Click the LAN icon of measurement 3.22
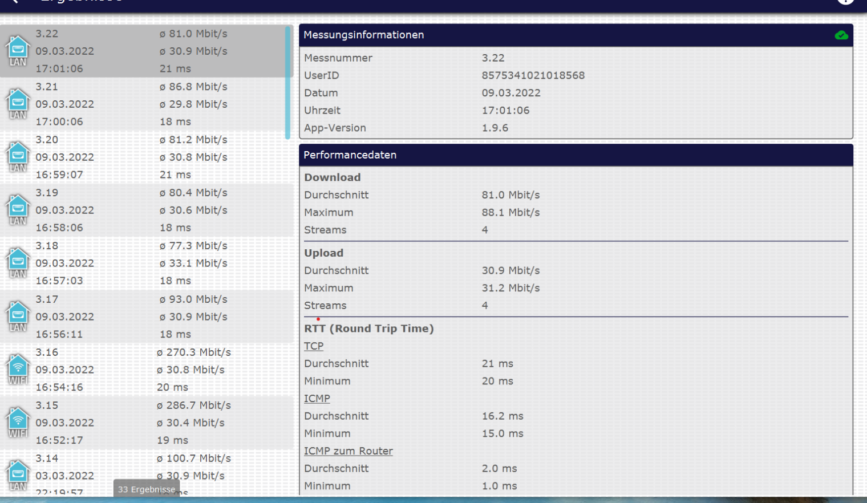This screenshot has height=503, width=867. pos(18,50)
